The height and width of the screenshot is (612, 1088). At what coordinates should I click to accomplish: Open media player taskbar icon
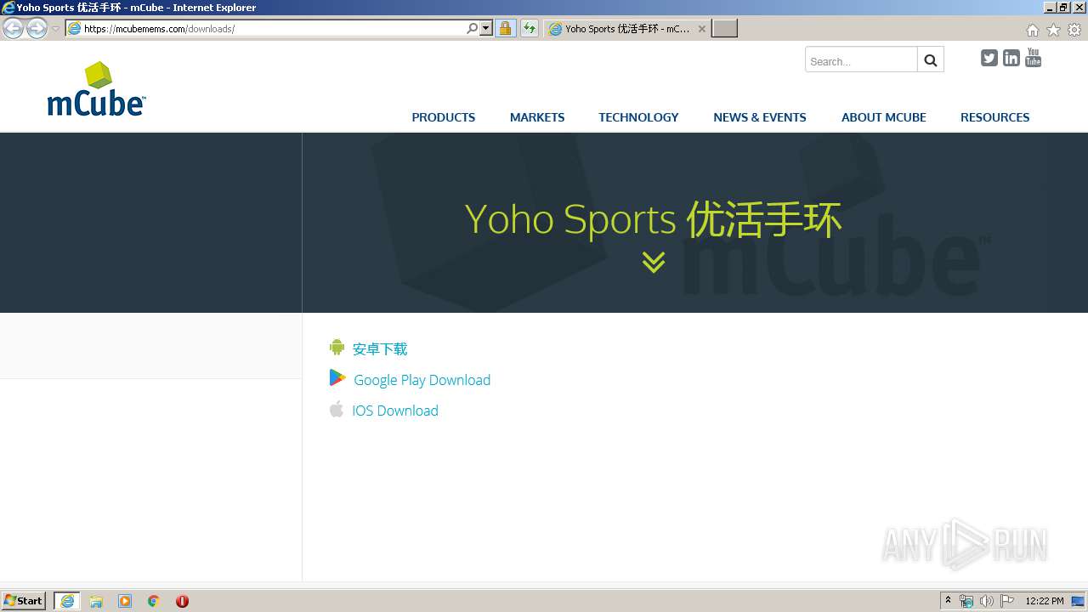125,601
